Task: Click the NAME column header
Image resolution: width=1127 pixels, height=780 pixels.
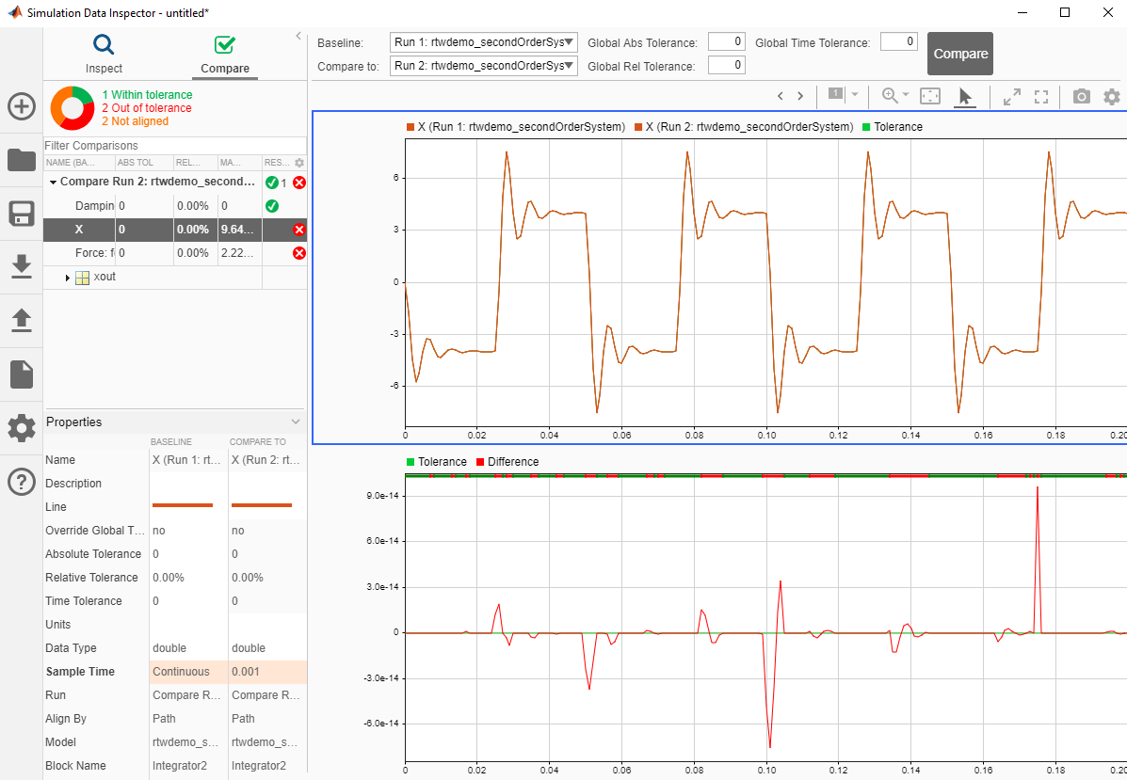Action: 79,163
